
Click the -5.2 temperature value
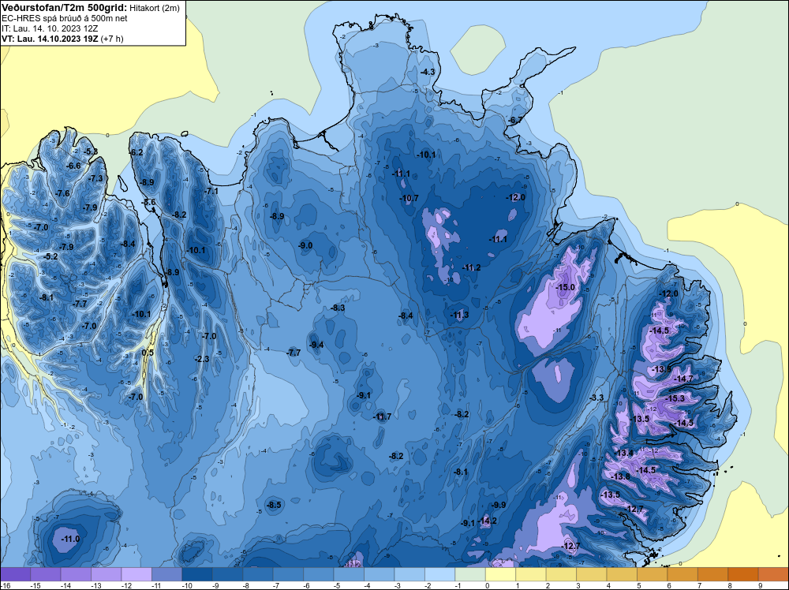(50, 256)
